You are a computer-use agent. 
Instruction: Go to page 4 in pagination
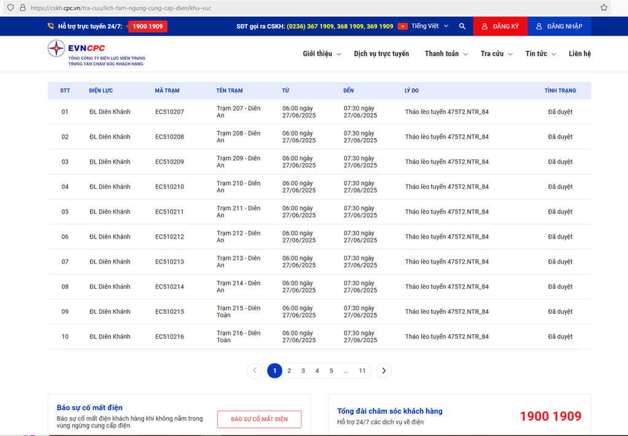click(317, 371)
